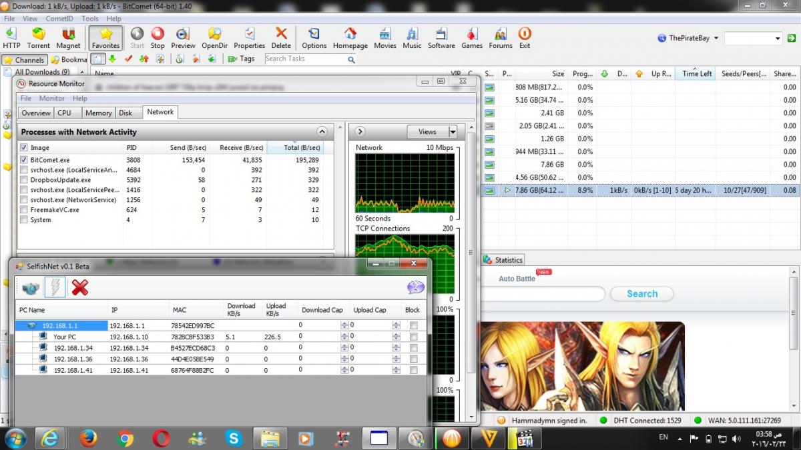Click the red X icon in SelfishNet
The height and width of the screenshot is (450, 801).
pos(80,288)
